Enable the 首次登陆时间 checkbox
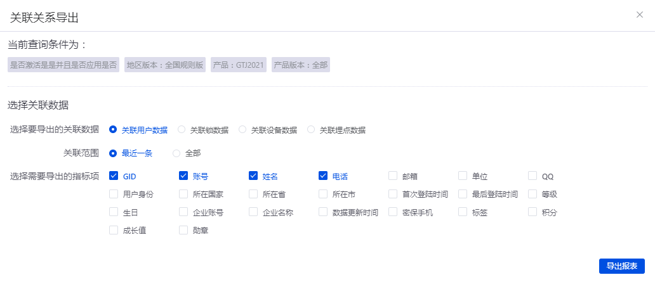 (393, 194)
